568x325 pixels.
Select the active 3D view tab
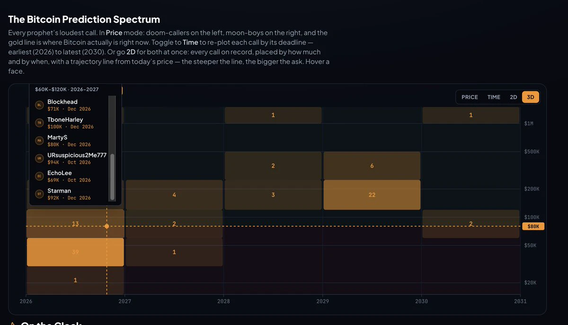[530, 97]
